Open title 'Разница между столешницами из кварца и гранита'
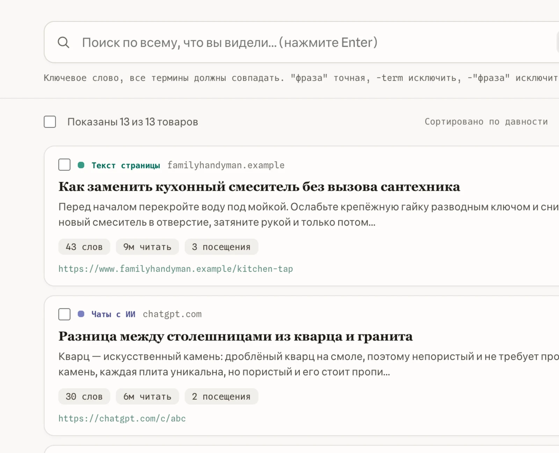 235,336
